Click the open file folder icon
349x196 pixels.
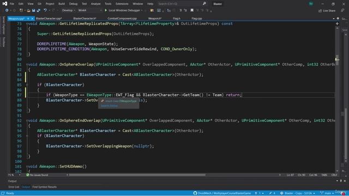tap(28, 10)
